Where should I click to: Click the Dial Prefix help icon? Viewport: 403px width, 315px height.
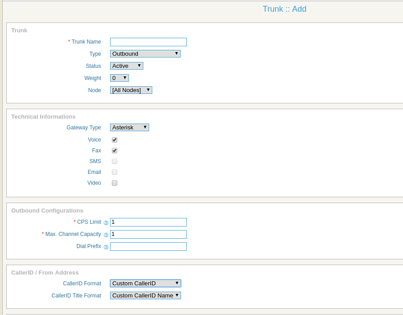coord(106,247)
